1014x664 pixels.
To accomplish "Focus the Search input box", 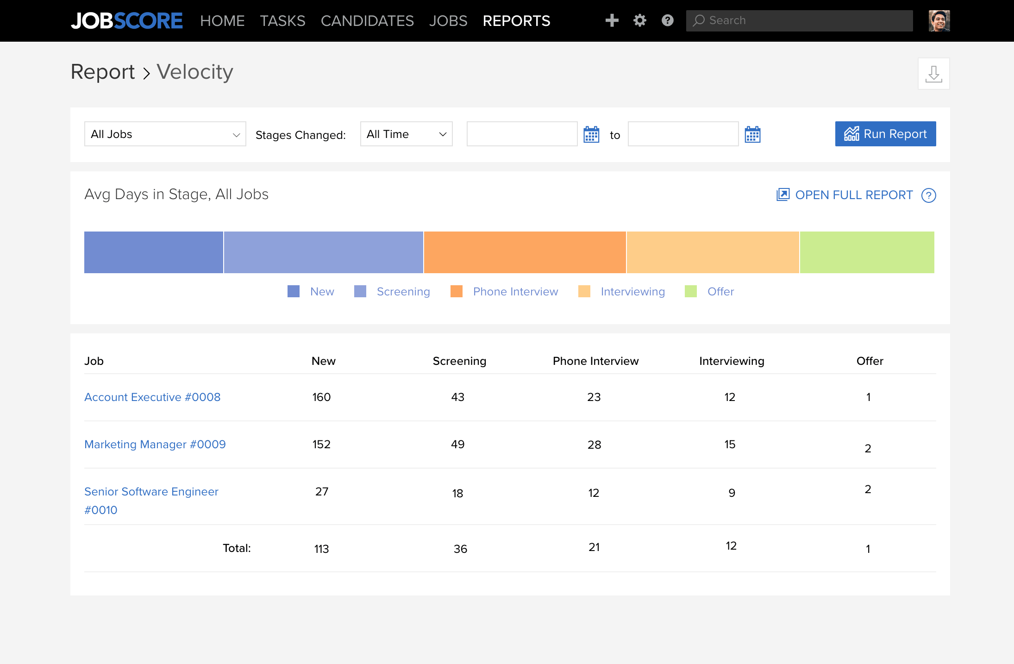I will pos(799,21).
